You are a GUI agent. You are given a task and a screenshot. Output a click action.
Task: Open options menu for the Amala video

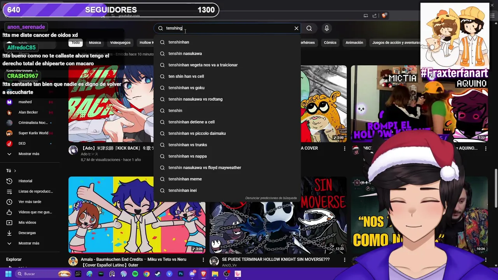pos(203,259)
